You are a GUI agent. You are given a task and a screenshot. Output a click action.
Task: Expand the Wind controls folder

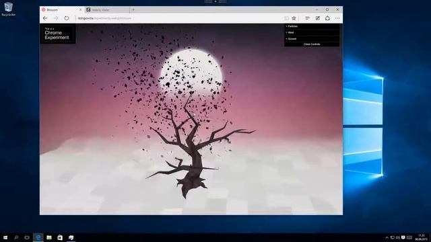tap(312, 32)
